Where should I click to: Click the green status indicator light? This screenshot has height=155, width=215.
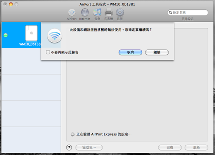[x=5, y=35]
